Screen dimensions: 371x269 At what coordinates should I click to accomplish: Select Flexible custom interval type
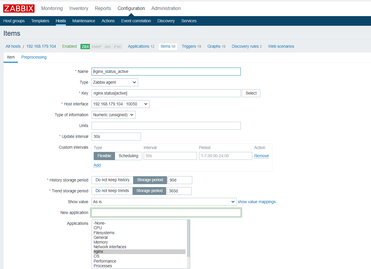104,156
